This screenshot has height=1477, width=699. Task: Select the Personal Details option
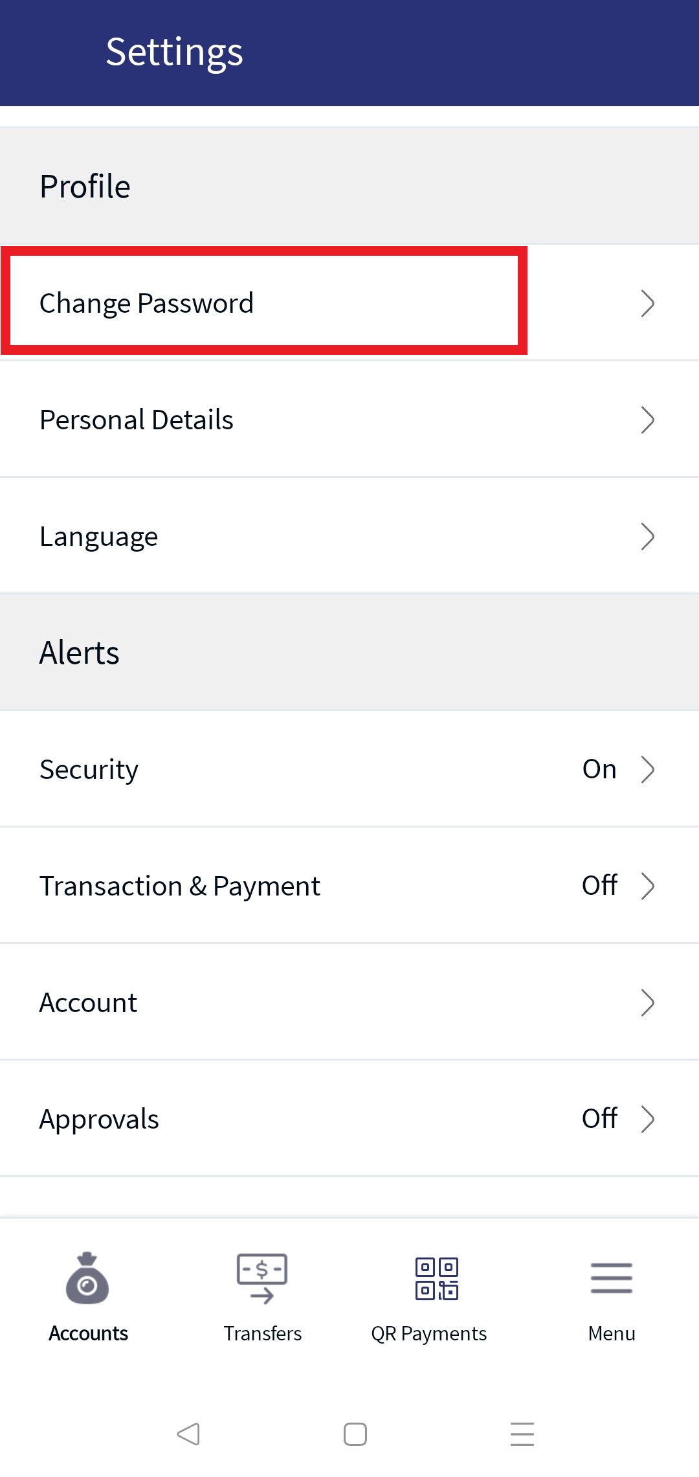pos(349,419)
